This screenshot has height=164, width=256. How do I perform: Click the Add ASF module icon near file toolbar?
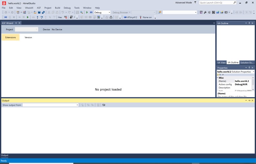click(x=24, y=12)
